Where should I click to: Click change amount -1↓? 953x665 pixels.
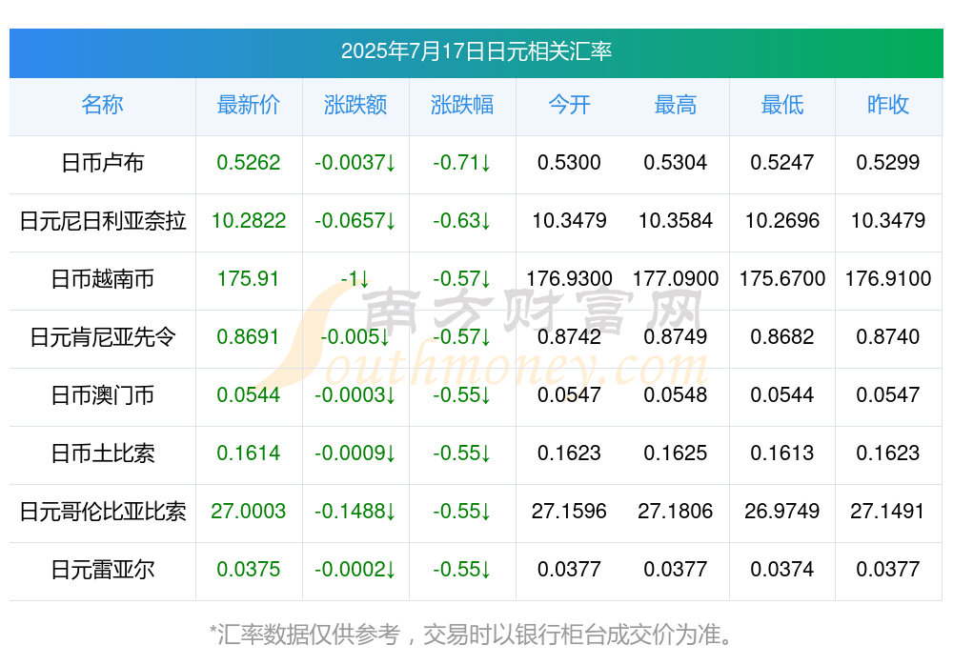pyautogui.click(x=355, y=279)
